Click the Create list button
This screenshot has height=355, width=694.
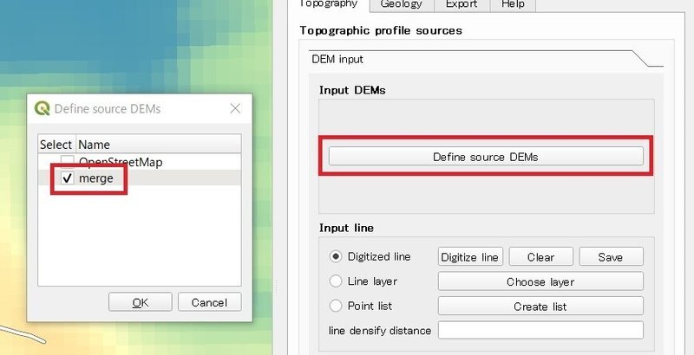point(540,306)
